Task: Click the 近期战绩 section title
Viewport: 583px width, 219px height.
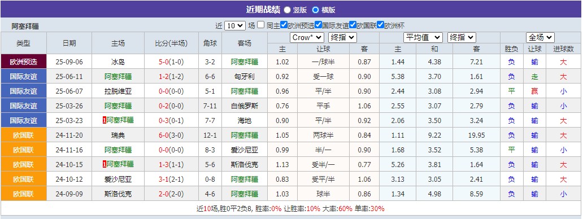Action: click(x=263, y=10)
